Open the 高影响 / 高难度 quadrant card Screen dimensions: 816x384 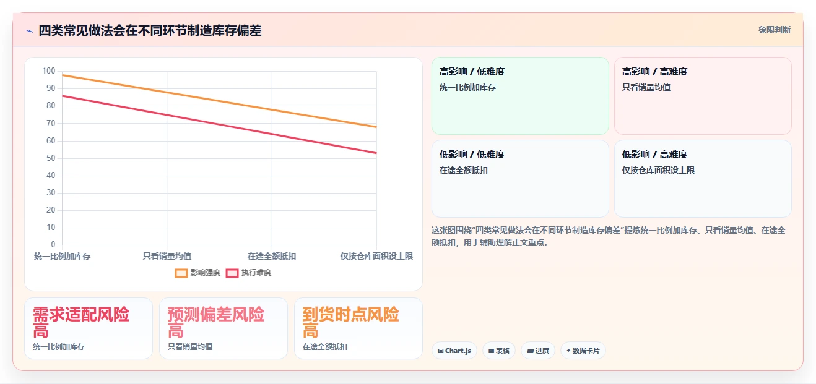(703, 96)
